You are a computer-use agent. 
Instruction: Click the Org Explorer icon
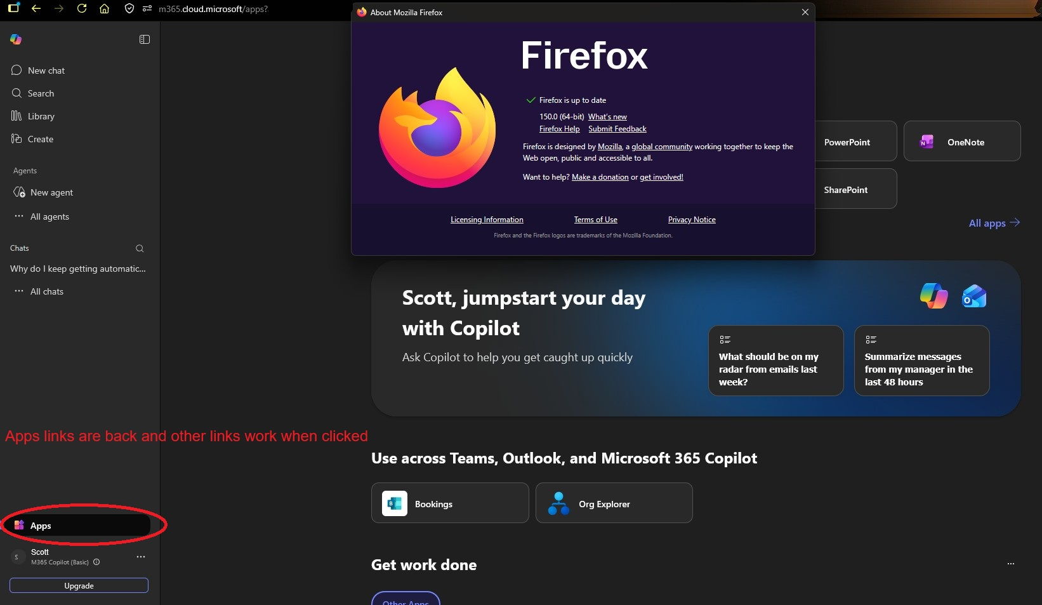(x=558, y=503)
